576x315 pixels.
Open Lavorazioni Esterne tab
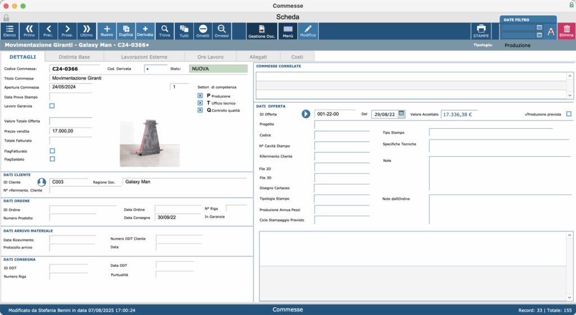pos(144,57)
